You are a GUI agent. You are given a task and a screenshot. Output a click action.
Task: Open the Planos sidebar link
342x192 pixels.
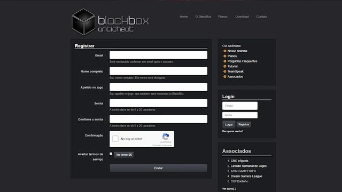pyautogui.click(x=232, y=56)
